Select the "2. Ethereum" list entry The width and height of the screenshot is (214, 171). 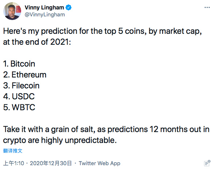[x=25, y=75]
